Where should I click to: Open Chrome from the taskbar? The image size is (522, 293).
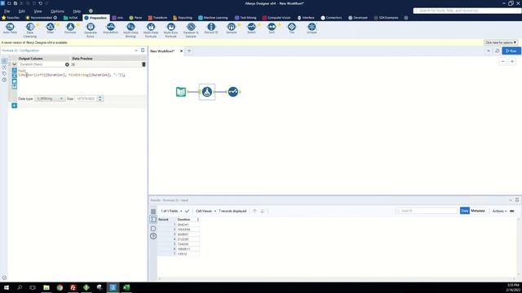(60, 287)
